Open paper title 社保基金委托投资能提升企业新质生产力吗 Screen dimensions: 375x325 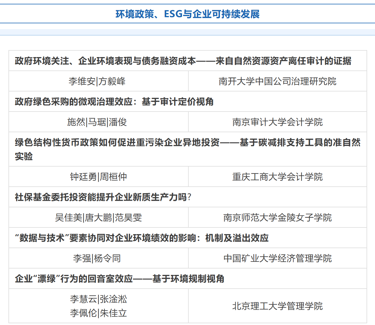pyautogui.click(x=103, y=197)
